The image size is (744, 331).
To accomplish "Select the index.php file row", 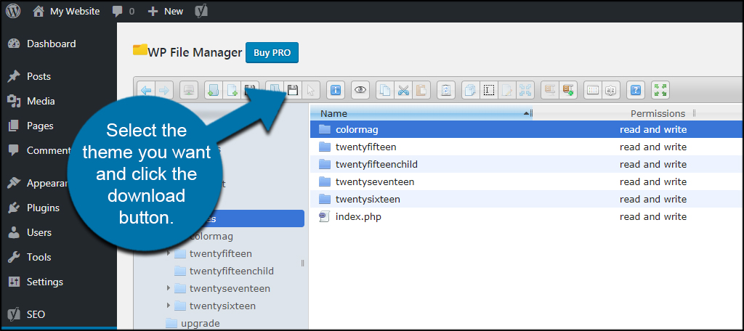I will point(527,217).
